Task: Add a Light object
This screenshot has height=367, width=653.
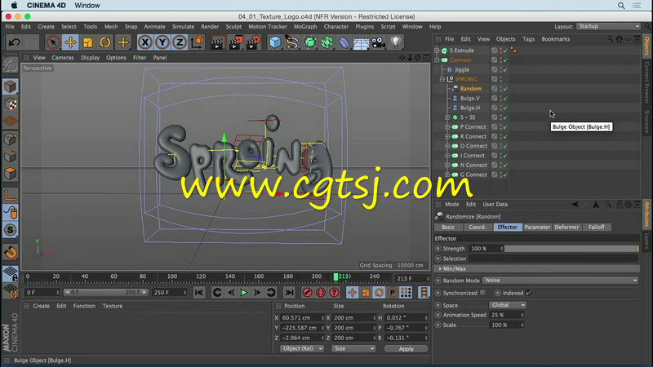Action: point(396,42)
